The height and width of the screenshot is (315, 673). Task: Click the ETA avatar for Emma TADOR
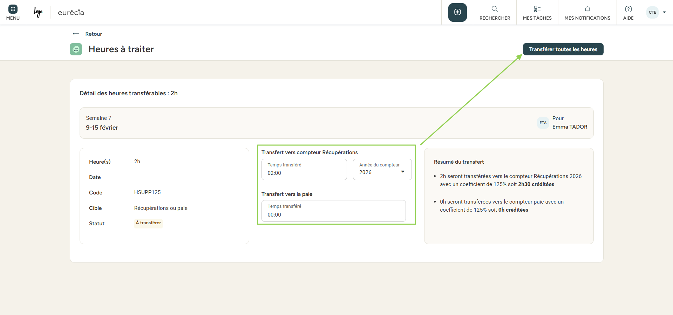[x=543, y=123]
